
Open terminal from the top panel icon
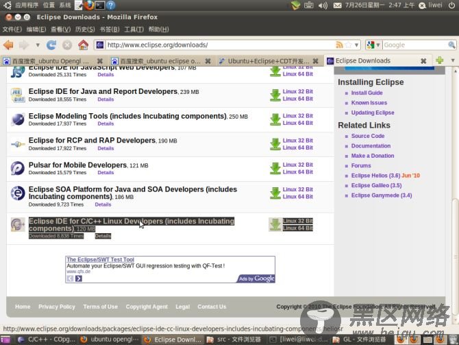pyautogui.click(x=99, y=5)
